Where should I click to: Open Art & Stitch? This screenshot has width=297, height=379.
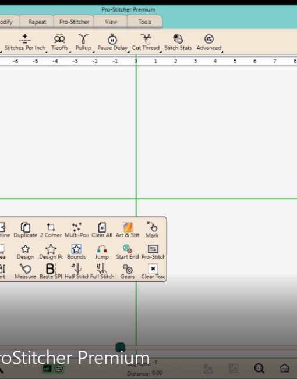point(128,230)
